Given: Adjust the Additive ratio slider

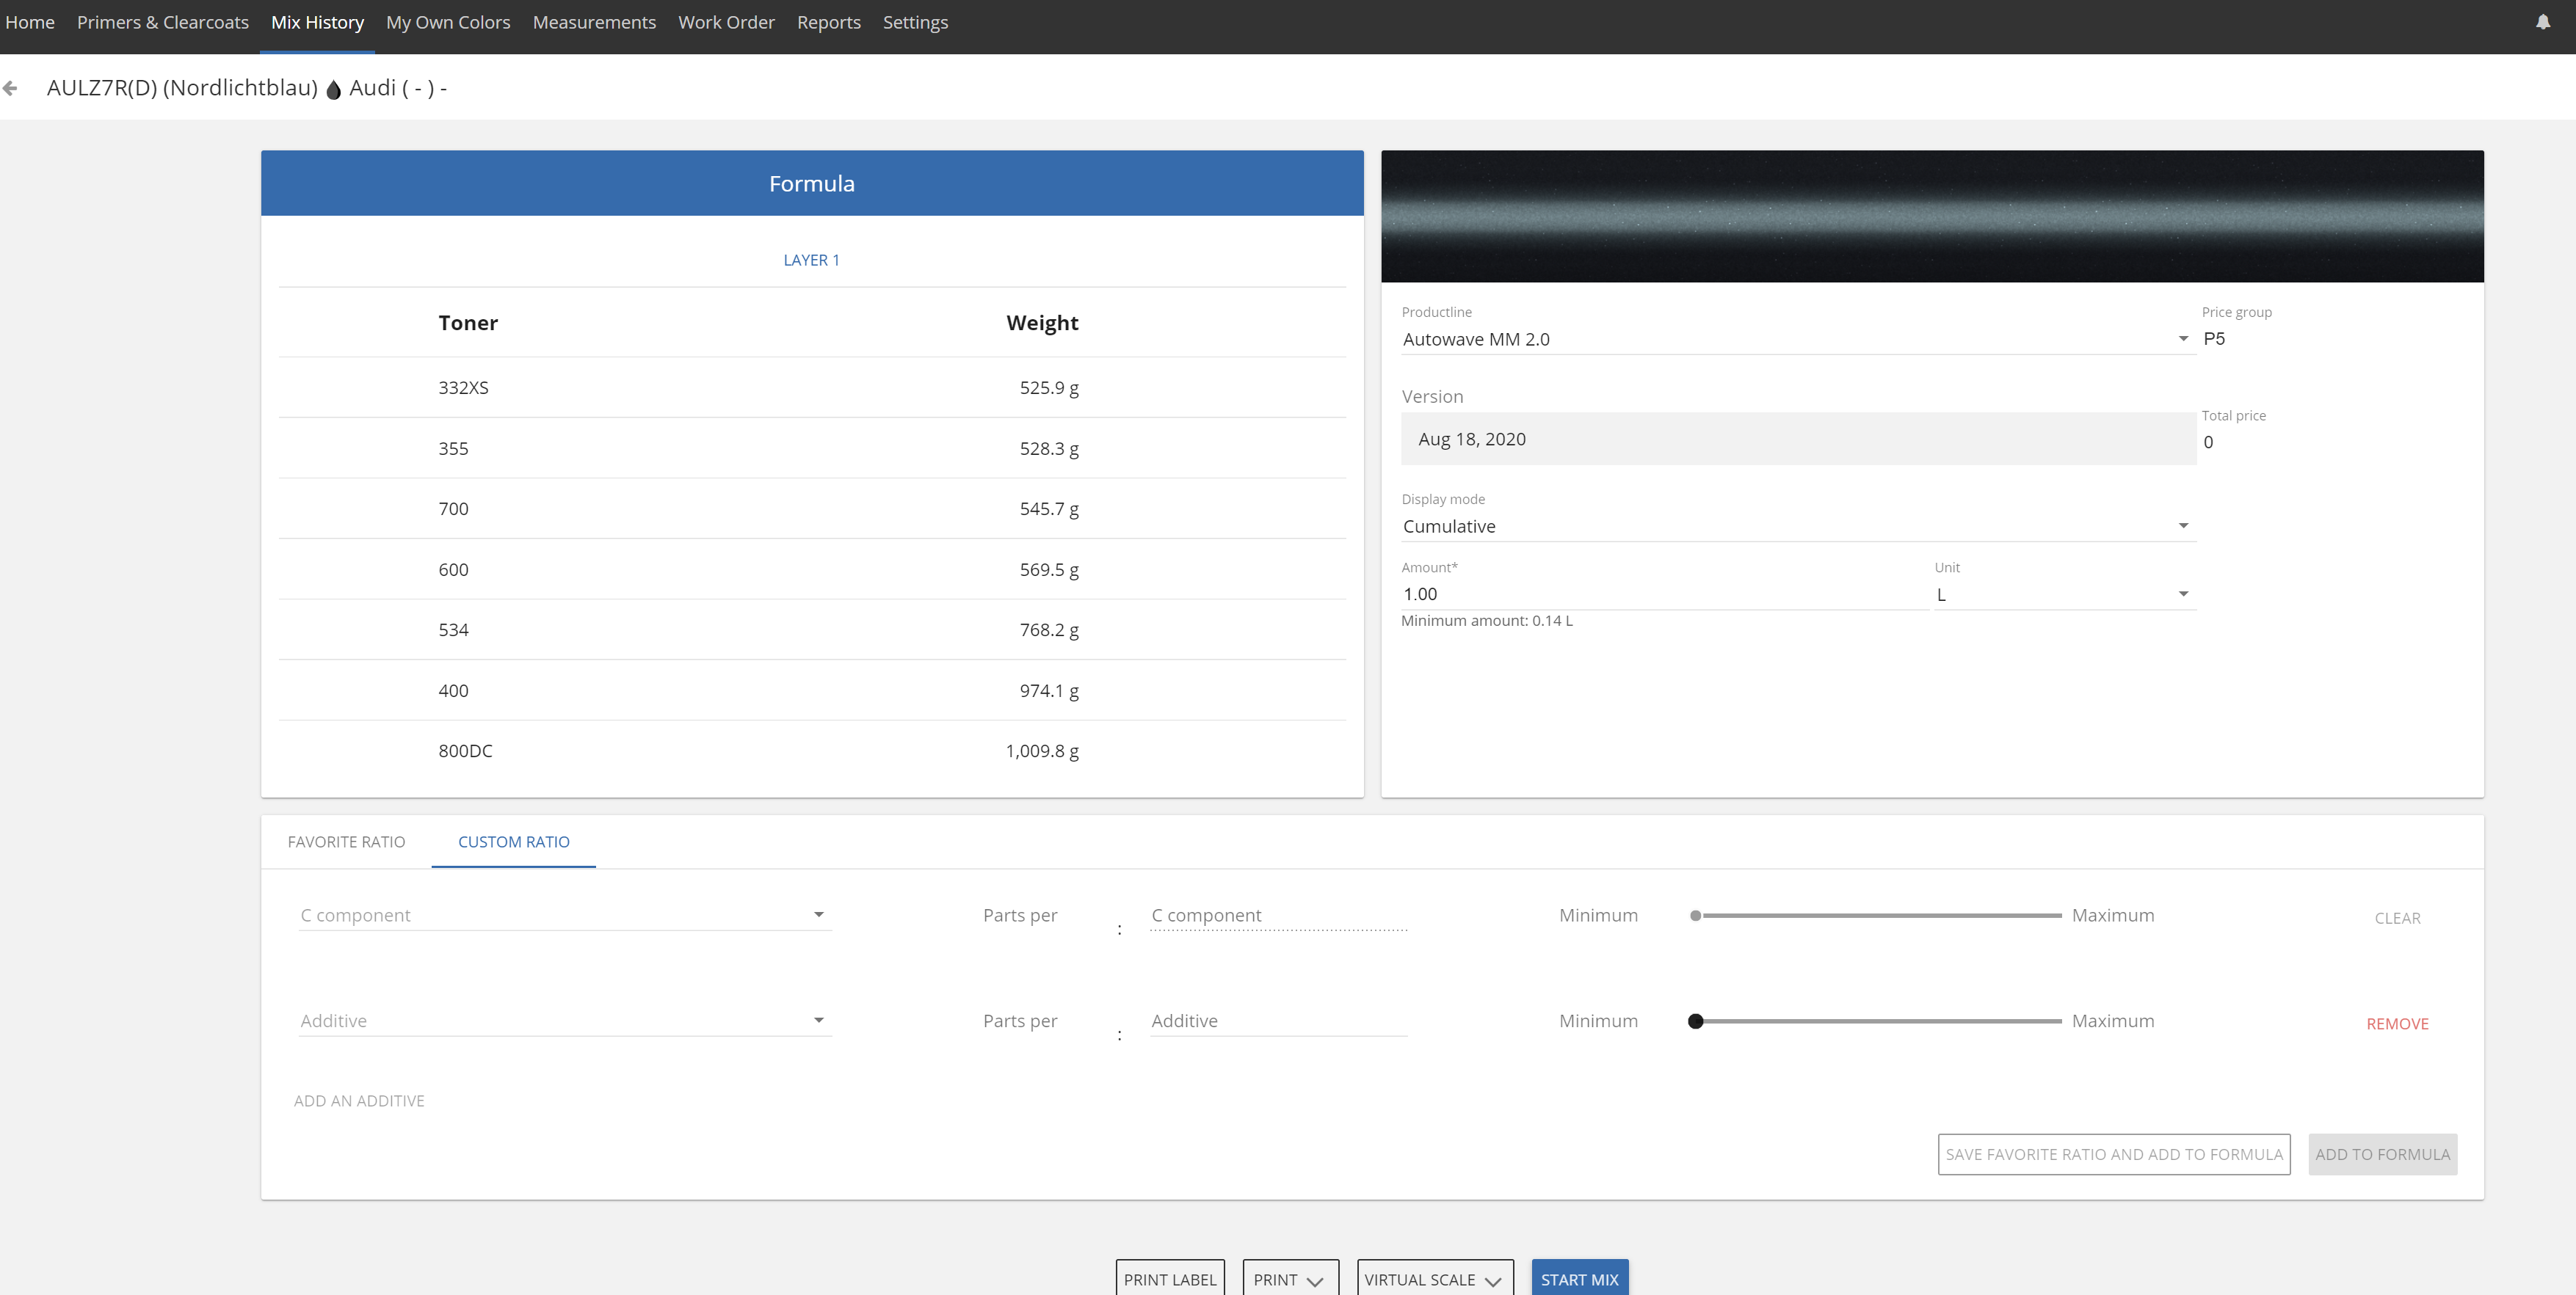Looking at the screenshot, I should click(x=1875, y=1021).
